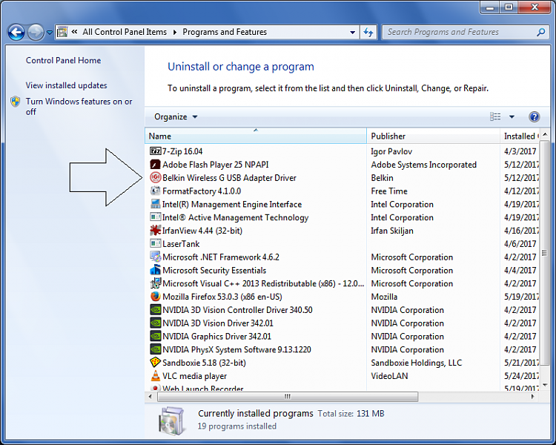Click the VLC media player cone icon
The width and height of the screenshot is (556, 445).
[x=156, y=375]
